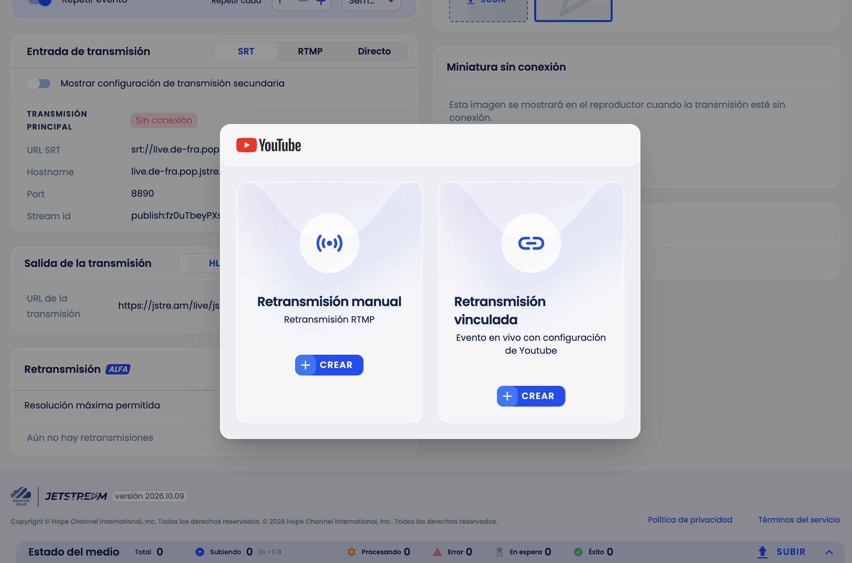Click the SUBIR upload button in status bar
852x563 pixels.
[x=781, y=552]
